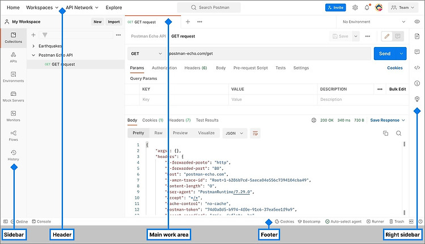The image size is (425, 244).
Task: Open the Workspaces dropdown
Action: pyautogui.click(x=42, y=7)
